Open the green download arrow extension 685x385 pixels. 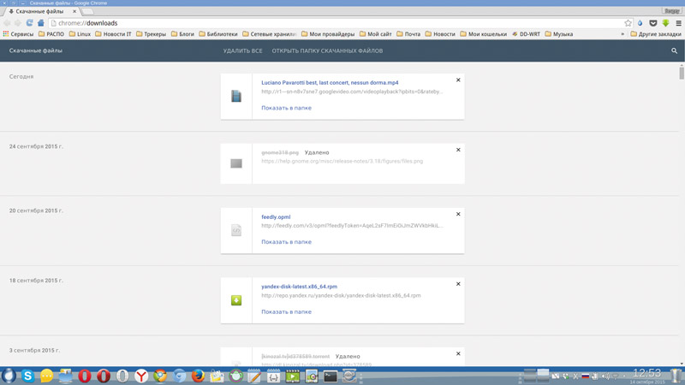pyautogui.click(x=665, y=23)
